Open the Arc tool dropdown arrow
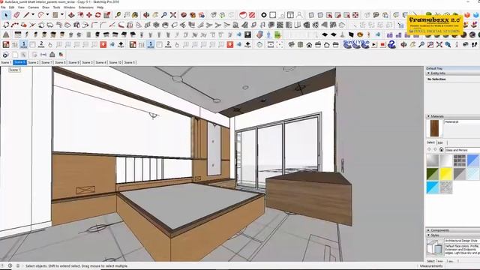480x270 pixels. [x=47, y=15]
